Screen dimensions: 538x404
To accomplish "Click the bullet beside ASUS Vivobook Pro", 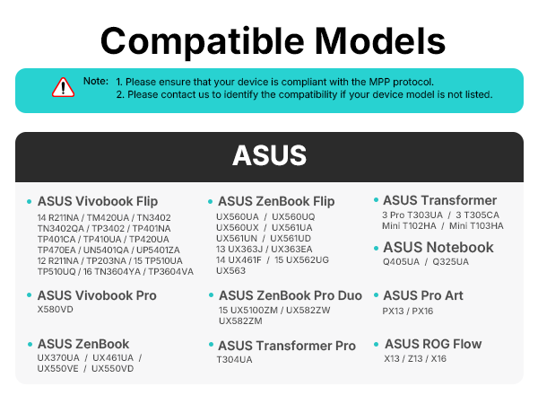I will click(x=30, y=295).
